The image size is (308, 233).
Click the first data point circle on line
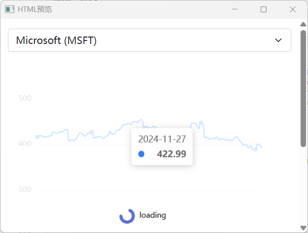(x=38, y=137)
